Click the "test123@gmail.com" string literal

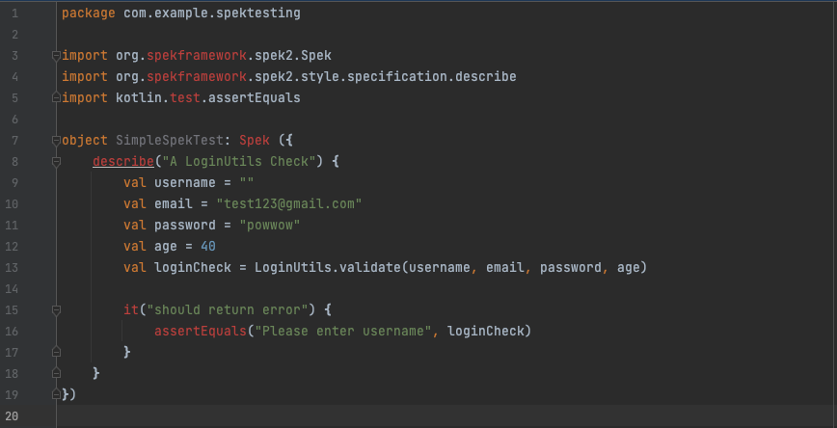point(288,203)
